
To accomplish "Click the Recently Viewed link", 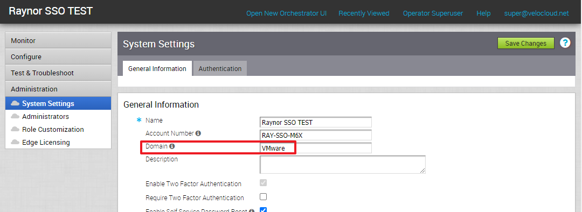I will point(364,13).
